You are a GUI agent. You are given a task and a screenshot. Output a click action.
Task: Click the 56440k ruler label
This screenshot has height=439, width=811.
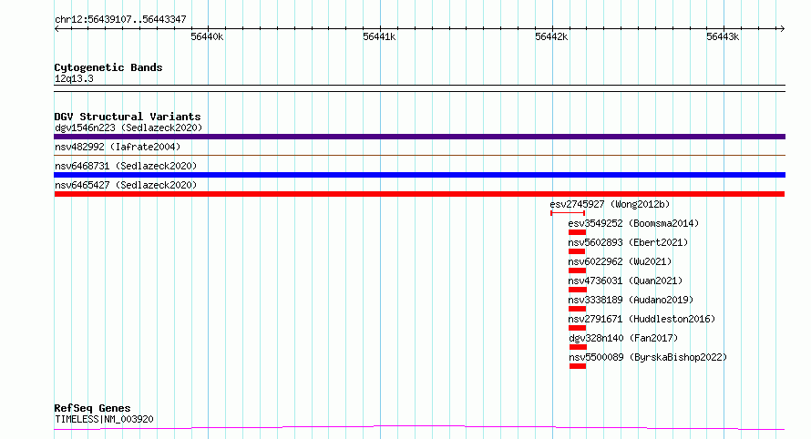(x=207, y=36)
